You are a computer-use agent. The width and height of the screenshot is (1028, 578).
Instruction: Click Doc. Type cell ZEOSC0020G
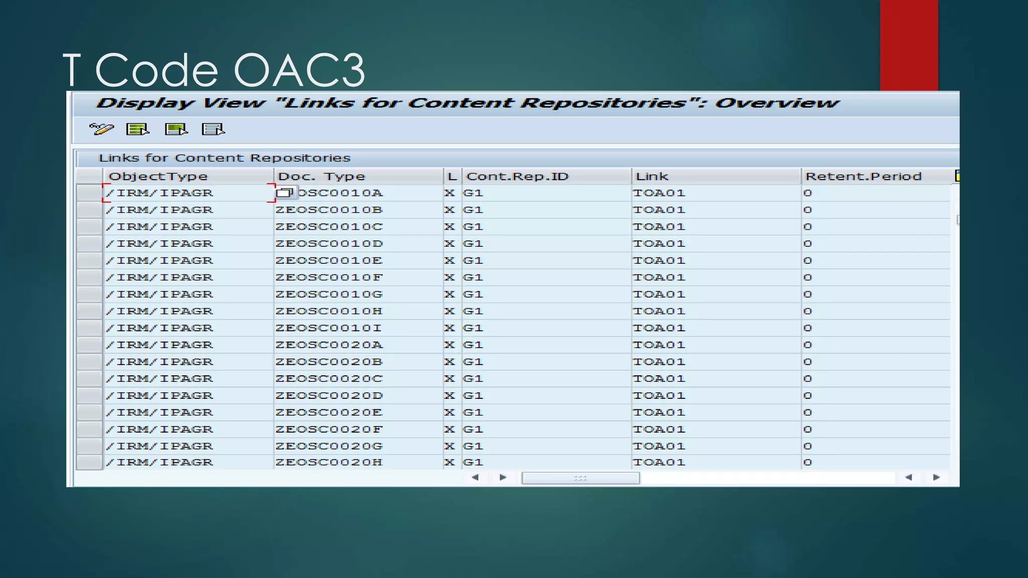pyautogui.click(x=358, y=446)
